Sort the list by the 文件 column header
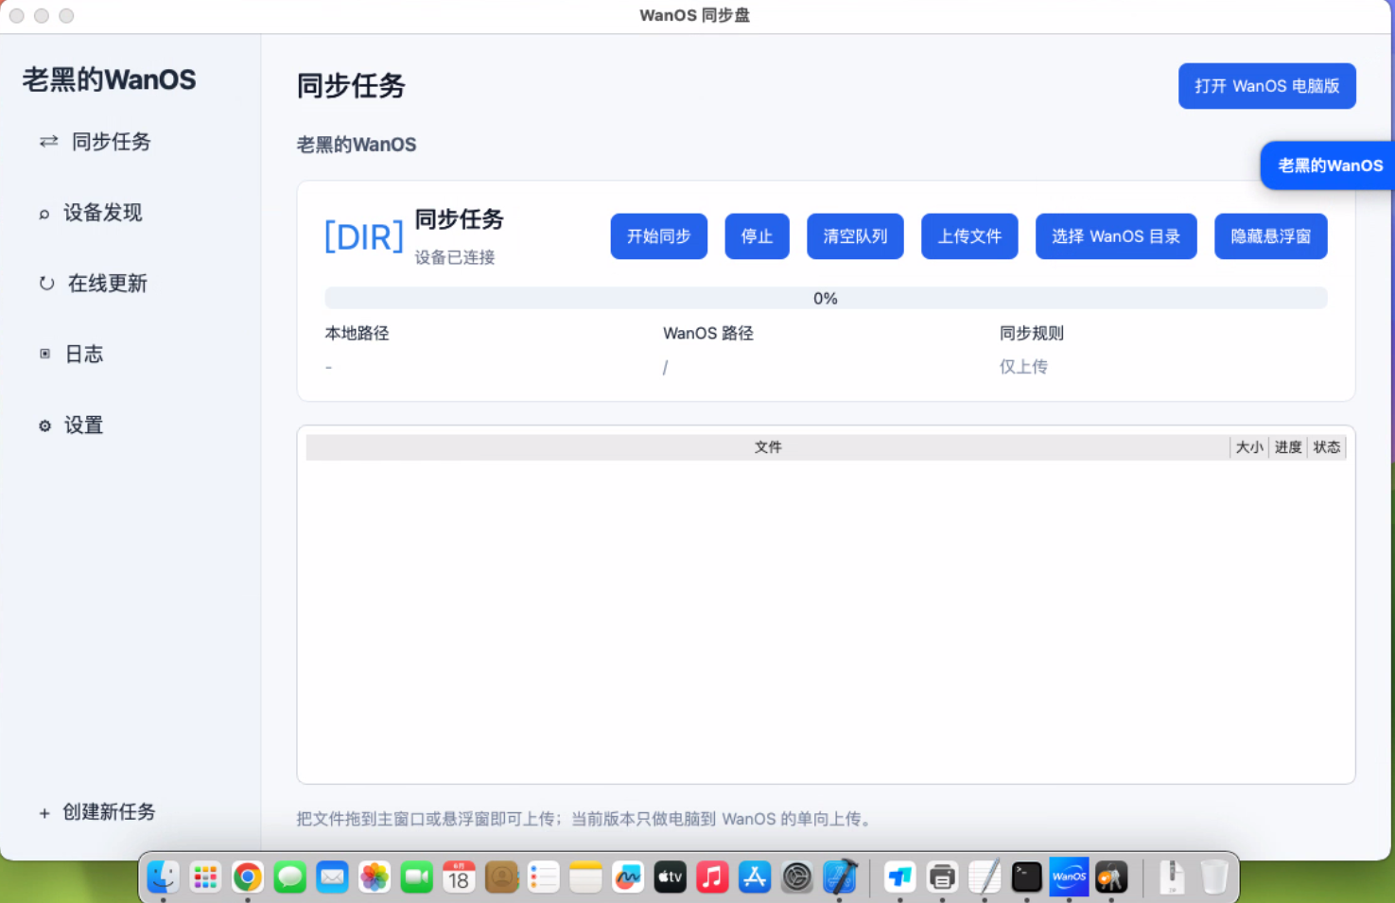The width and height of the screenshot is (1395, 903). coord(768,447)
